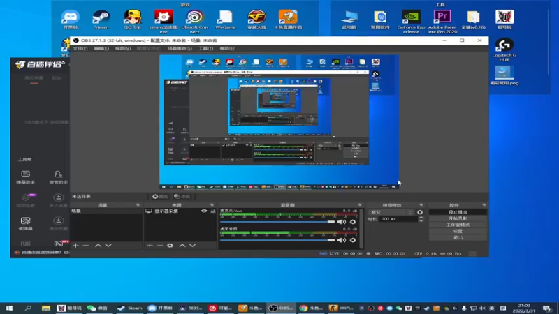Viewport: 559px width, 314px height.
Task: Increase transition duration with stepper arrows
Action: (421, 218)
